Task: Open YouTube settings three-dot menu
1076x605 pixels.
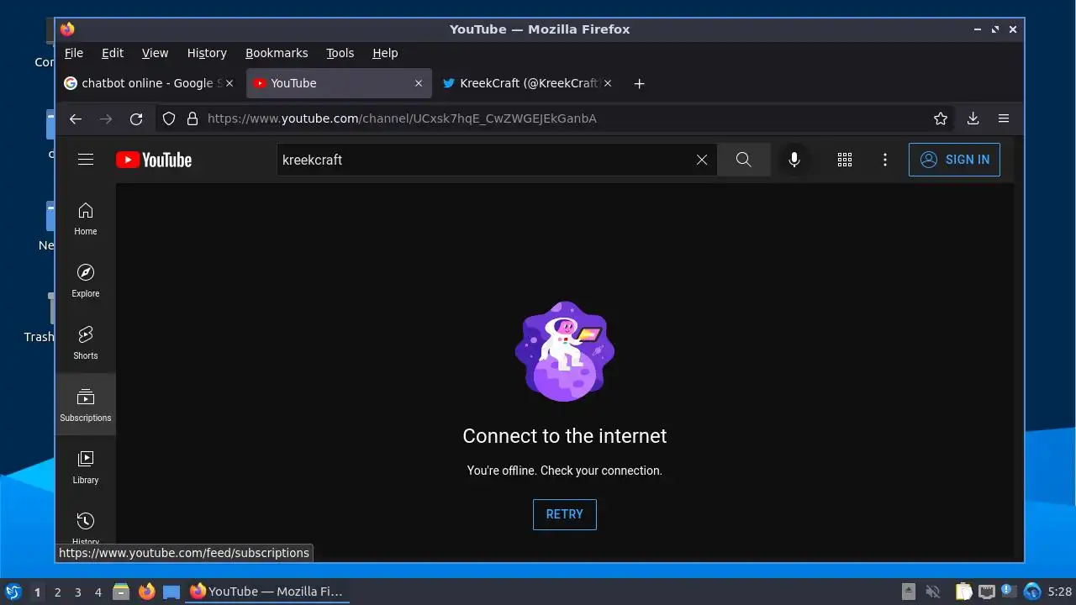Action: [x=885, y=160]
